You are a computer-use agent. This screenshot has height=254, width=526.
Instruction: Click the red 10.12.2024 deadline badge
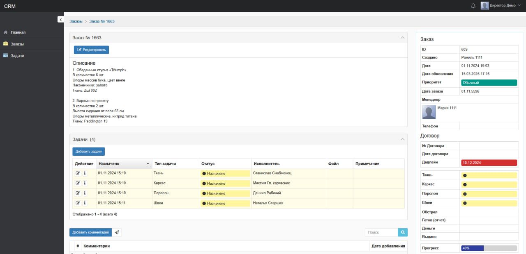(489, 163)
